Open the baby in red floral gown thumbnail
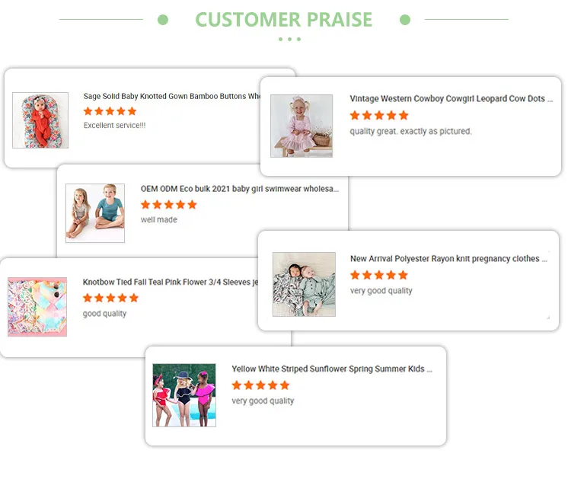 (x=40, y=120)
